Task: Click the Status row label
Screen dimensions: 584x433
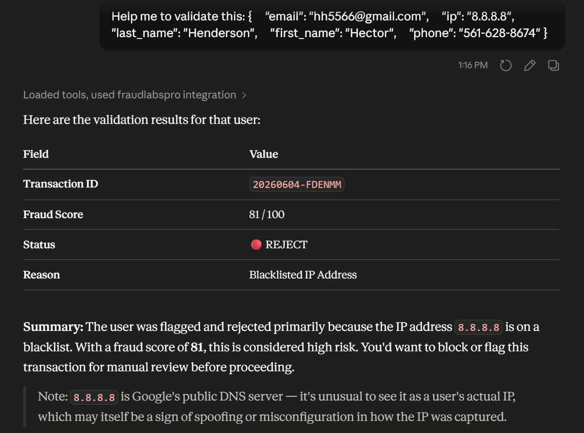Action: [39, 245]
